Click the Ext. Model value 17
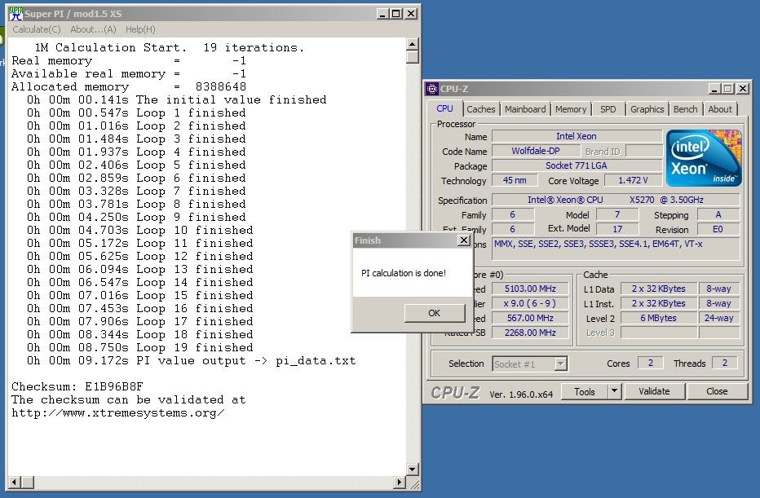Image resolution: width=760 pixels, height=498 pixels. pyautogui.click(x=617, y=229)
